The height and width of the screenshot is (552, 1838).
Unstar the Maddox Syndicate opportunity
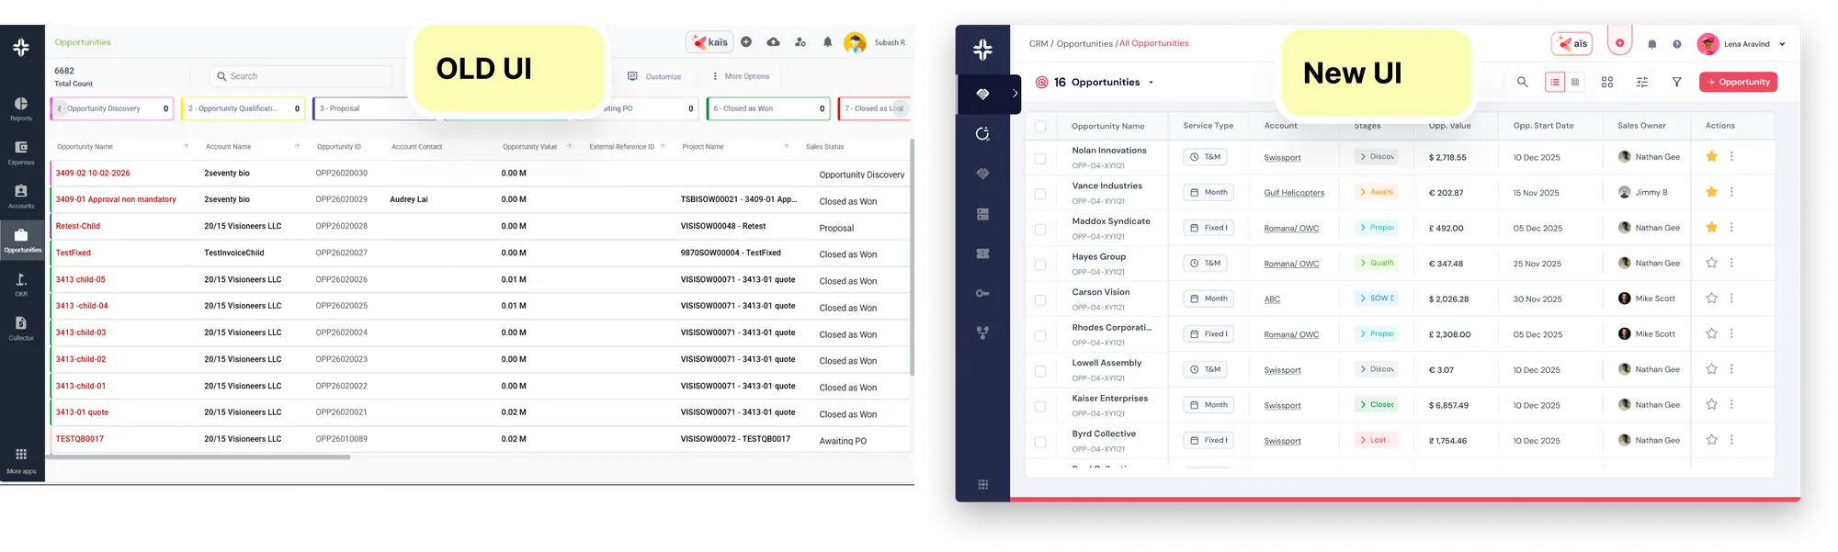pos(1711,228)
